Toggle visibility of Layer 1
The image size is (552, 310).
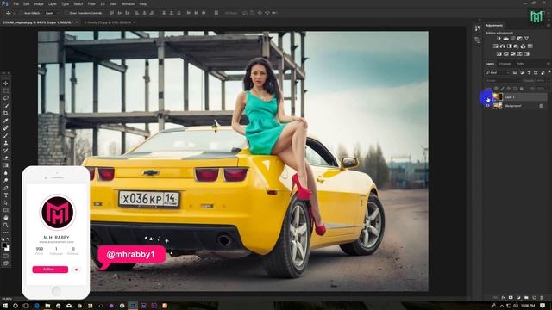(488, 97)
